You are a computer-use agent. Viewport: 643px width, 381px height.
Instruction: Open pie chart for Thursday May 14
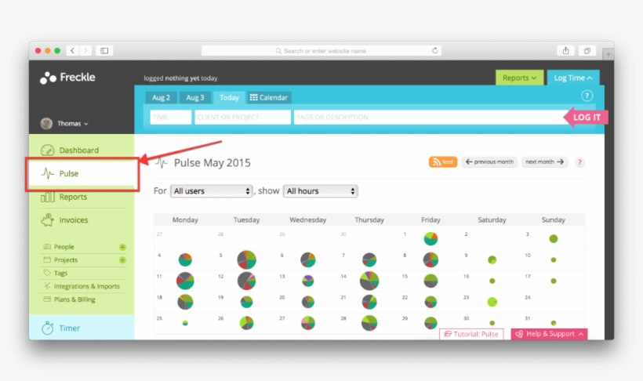369,281
